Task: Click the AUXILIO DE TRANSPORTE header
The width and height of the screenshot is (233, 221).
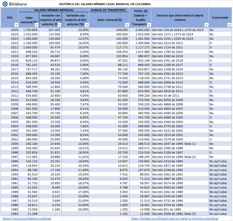Action: (110, 10)
